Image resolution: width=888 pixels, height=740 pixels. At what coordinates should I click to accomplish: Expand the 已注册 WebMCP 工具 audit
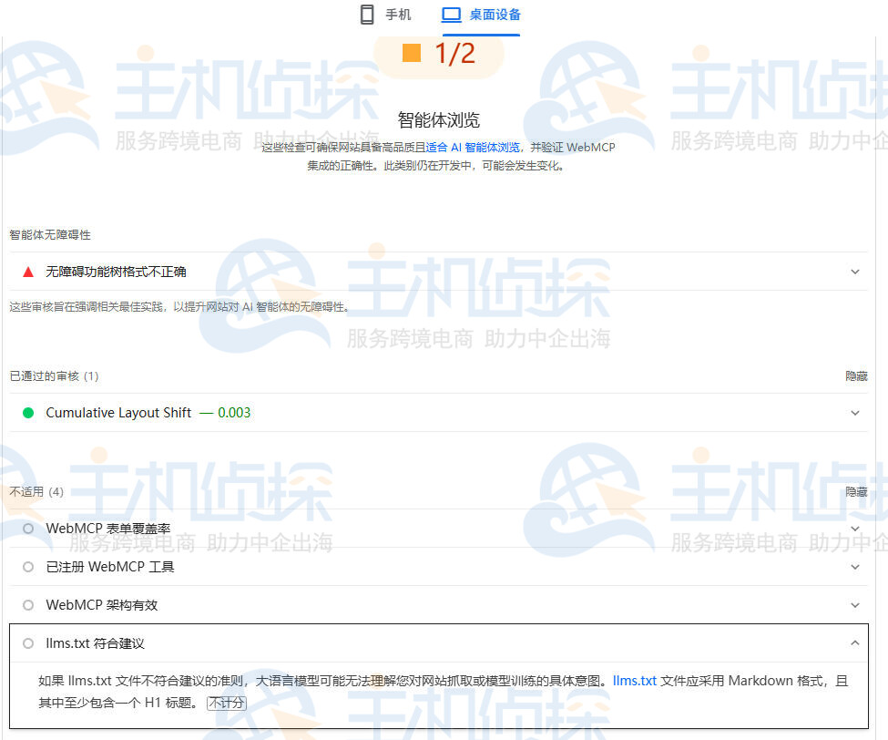[855, 567]
